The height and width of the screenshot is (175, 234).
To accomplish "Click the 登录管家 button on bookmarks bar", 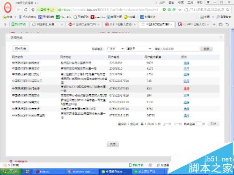I will [x=224, y=17].
